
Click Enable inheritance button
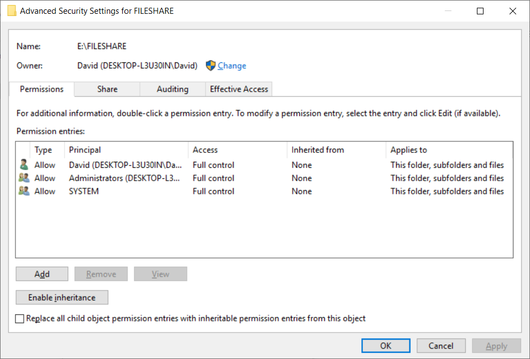coord(62,297)
